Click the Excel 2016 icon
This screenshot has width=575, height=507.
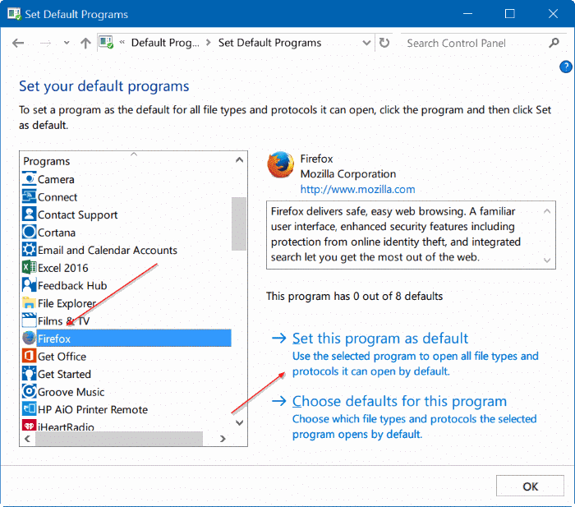point(29,267)
